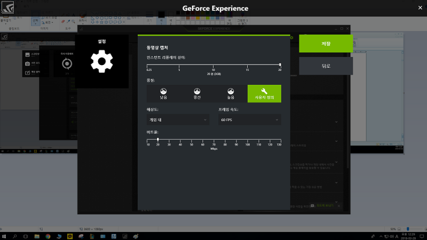Open the yellow KakaoTalk taskbar icon
This screenshot has width=427, height=240.
70,236
